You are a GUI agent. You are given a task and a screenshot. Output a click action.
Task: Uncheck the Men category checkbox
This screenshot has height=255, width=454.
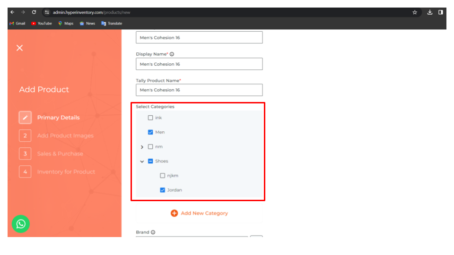[150, 132]
